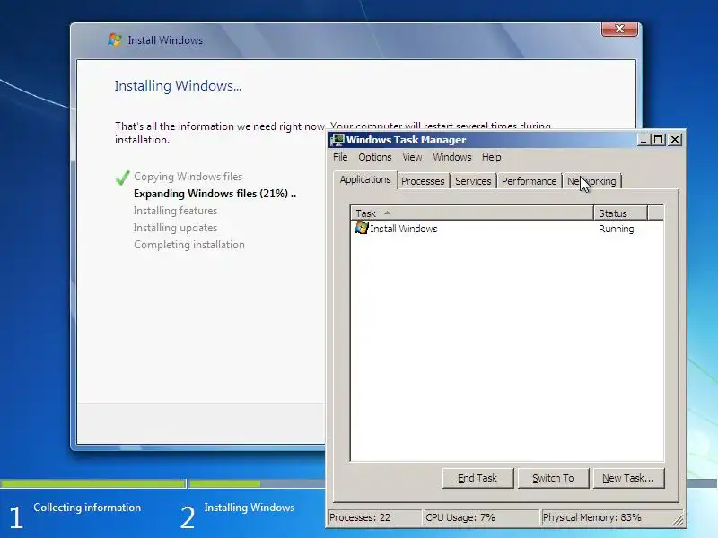Open the File menu in Task Manager

(340, 157)
